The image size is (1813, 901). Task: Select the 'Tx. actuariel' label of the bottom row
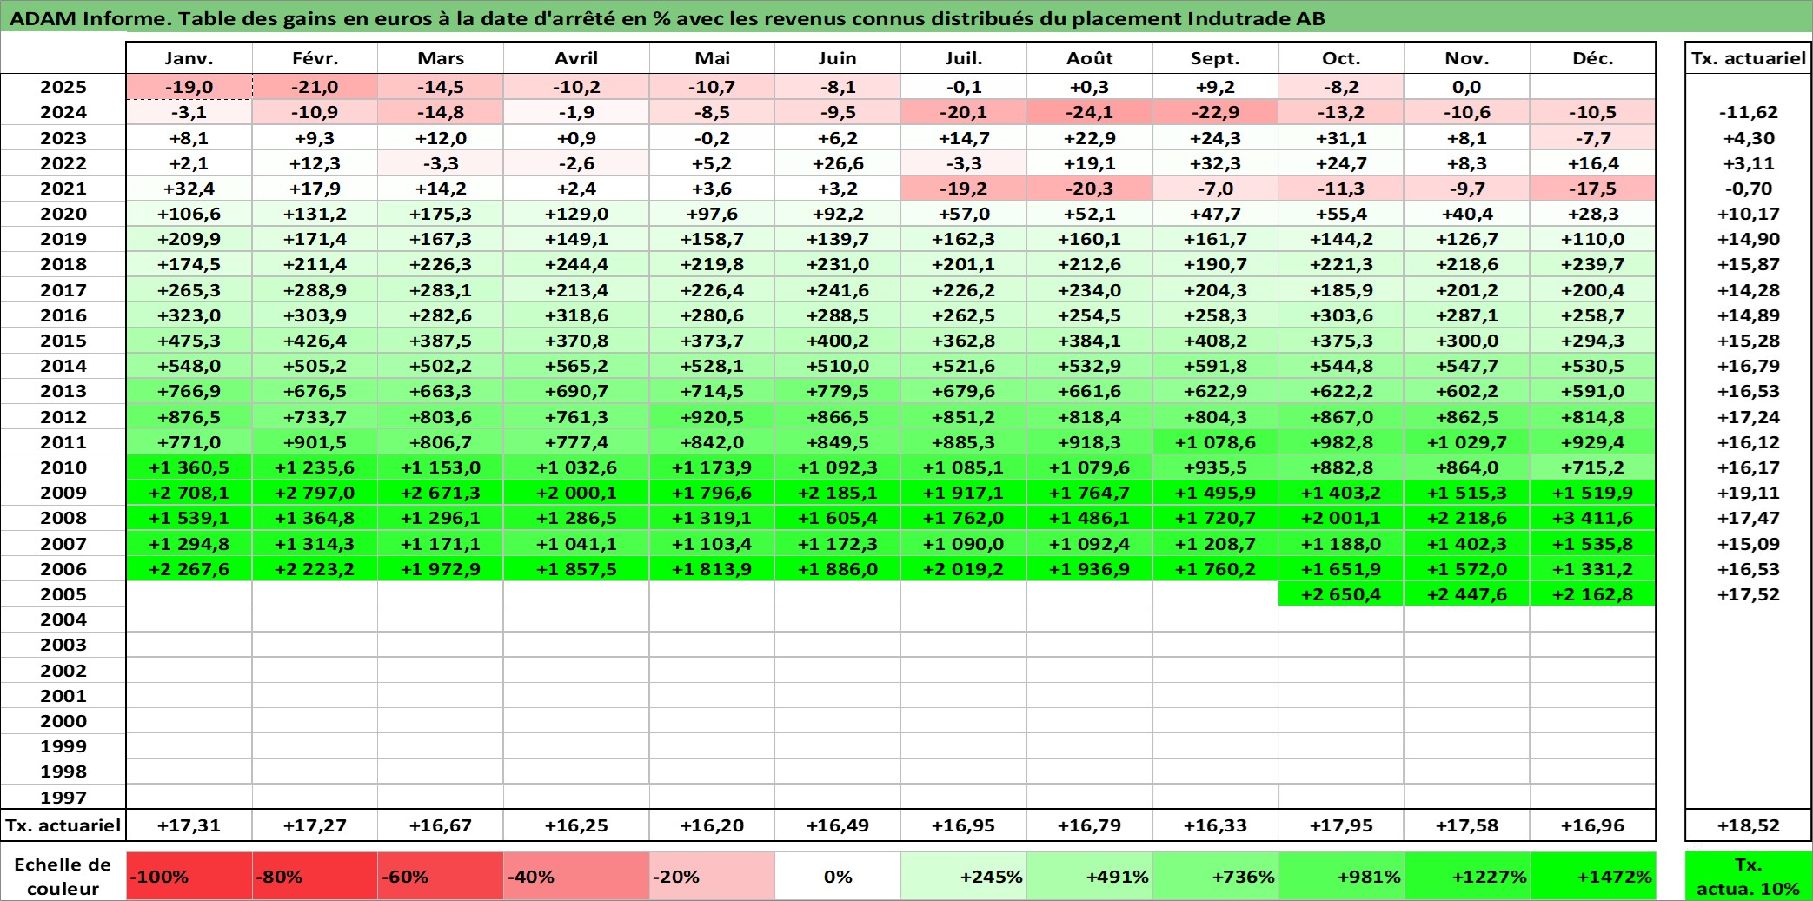pos(63,825)
